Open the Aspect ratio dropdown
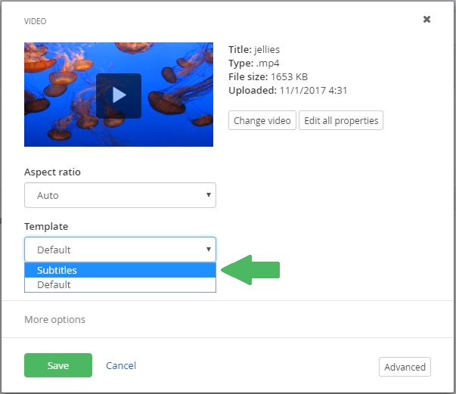 pyautogui.click(x=120, y=195)
